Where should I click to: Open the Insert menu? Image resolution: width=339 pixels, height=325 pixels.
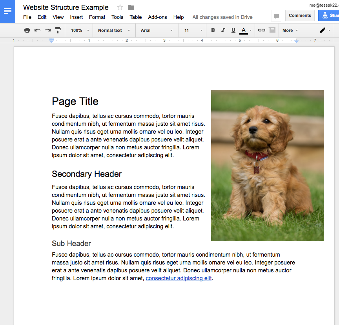[77, 17]
